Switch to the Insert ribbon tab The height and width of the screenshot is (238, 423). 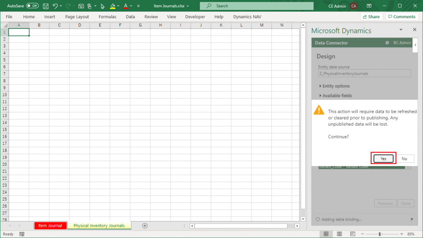click(50, 17)
